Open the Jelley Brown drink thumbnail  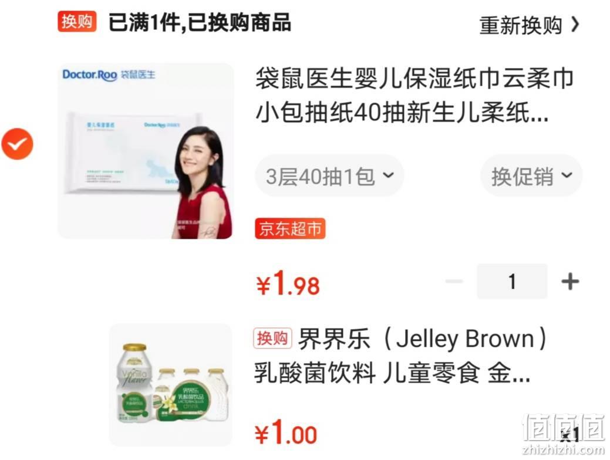(x=171, y=384)
